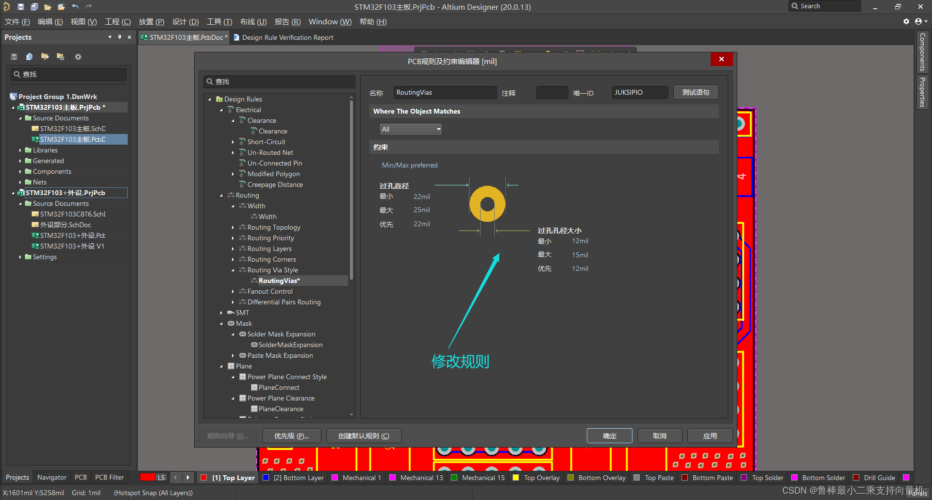This screenshot has width=932, height=500.
Task: Click the Projects panel search box
Action: (x=68, y=74)
